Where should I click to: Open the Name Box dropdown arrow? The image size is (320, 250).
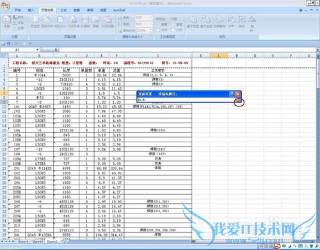click(37, 50)
